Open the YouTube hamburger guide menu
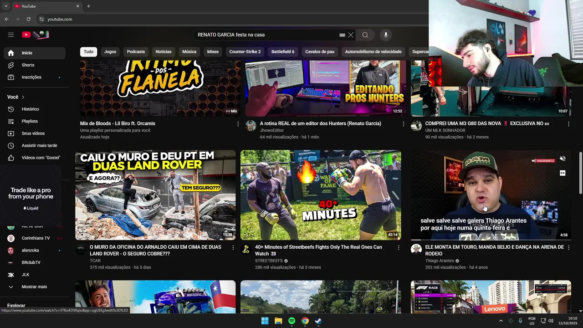 pyautogui.click(x=11, y=35)
